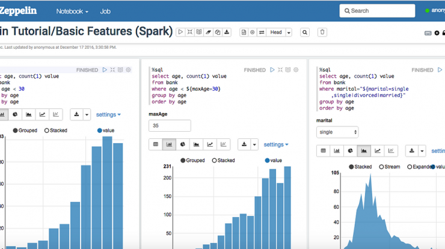
Task: Expand the Head revision dropdown caret
Action: 289,32
